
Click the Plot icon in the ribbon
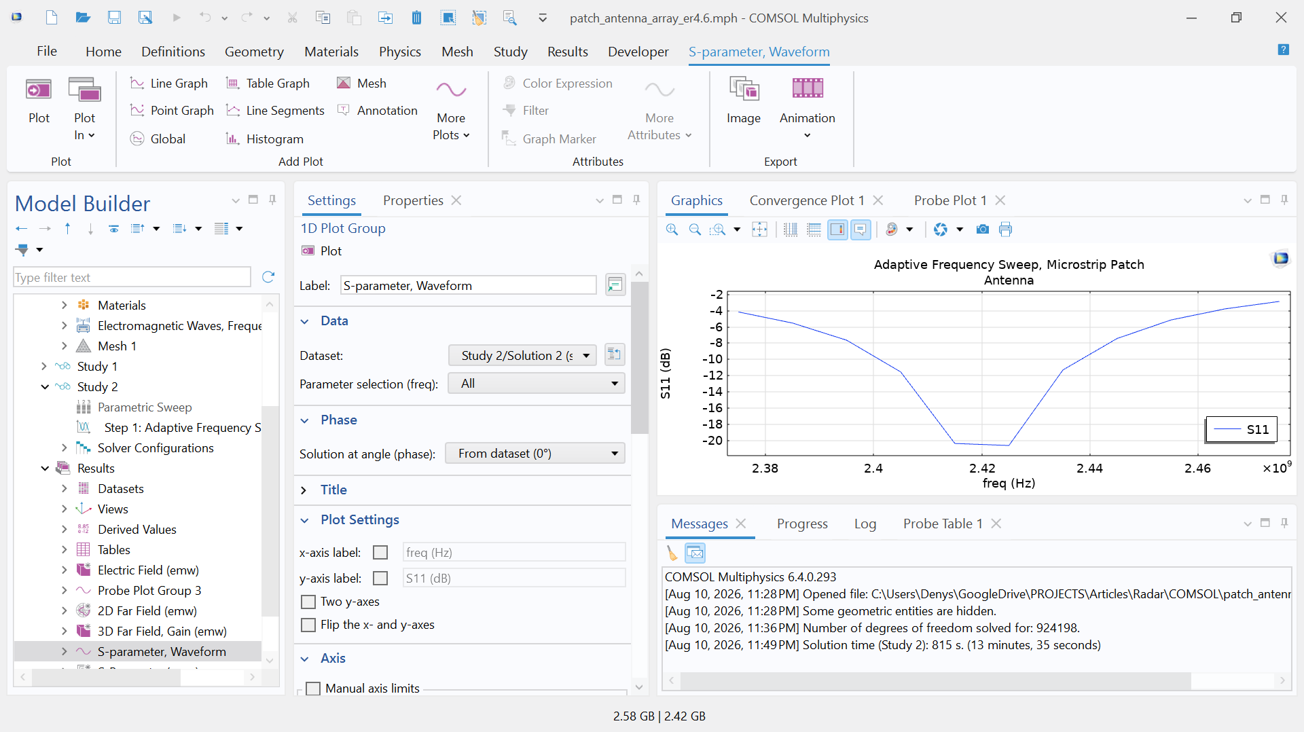(x=39, y=100)
